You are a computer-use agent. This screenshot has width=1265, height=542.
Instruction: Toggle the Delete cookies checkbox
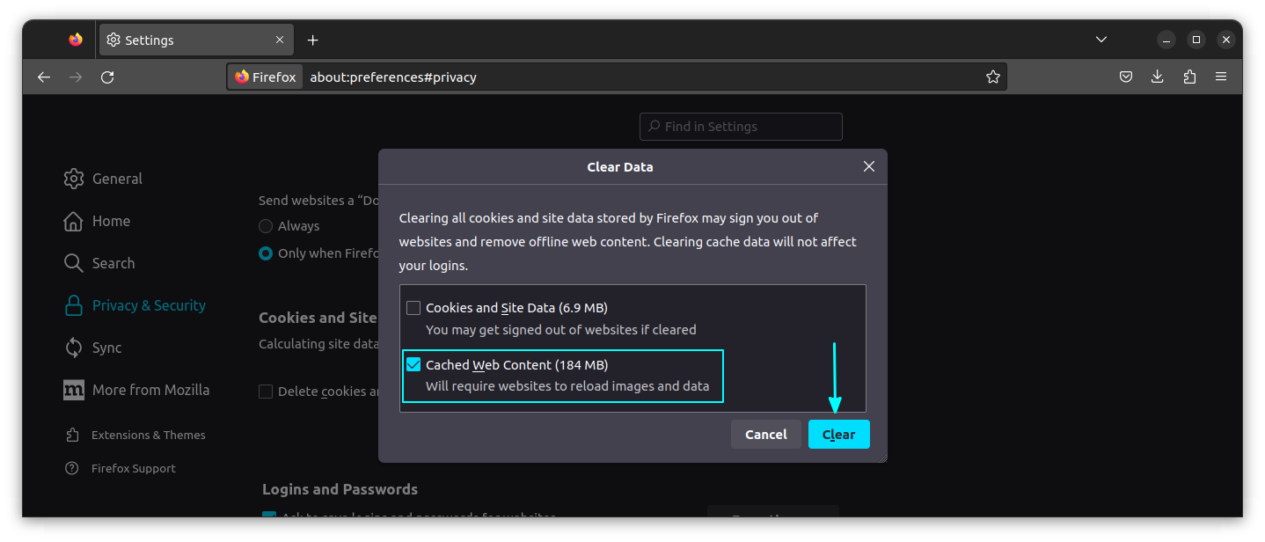pos(266,392)
